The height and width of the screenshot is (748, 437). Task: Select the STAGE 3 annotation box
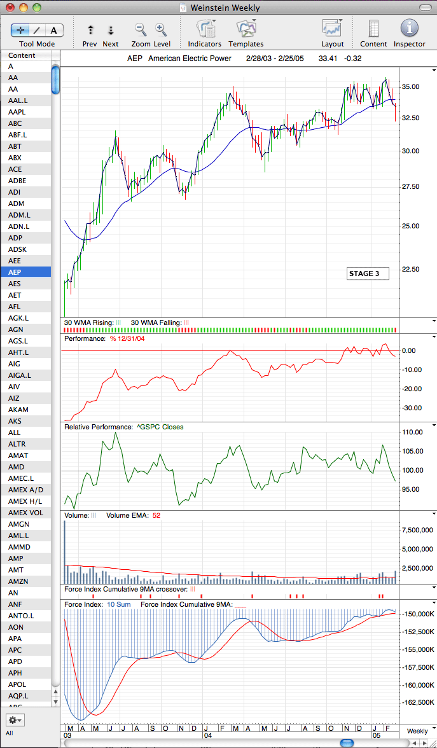(x=368, y=274)
